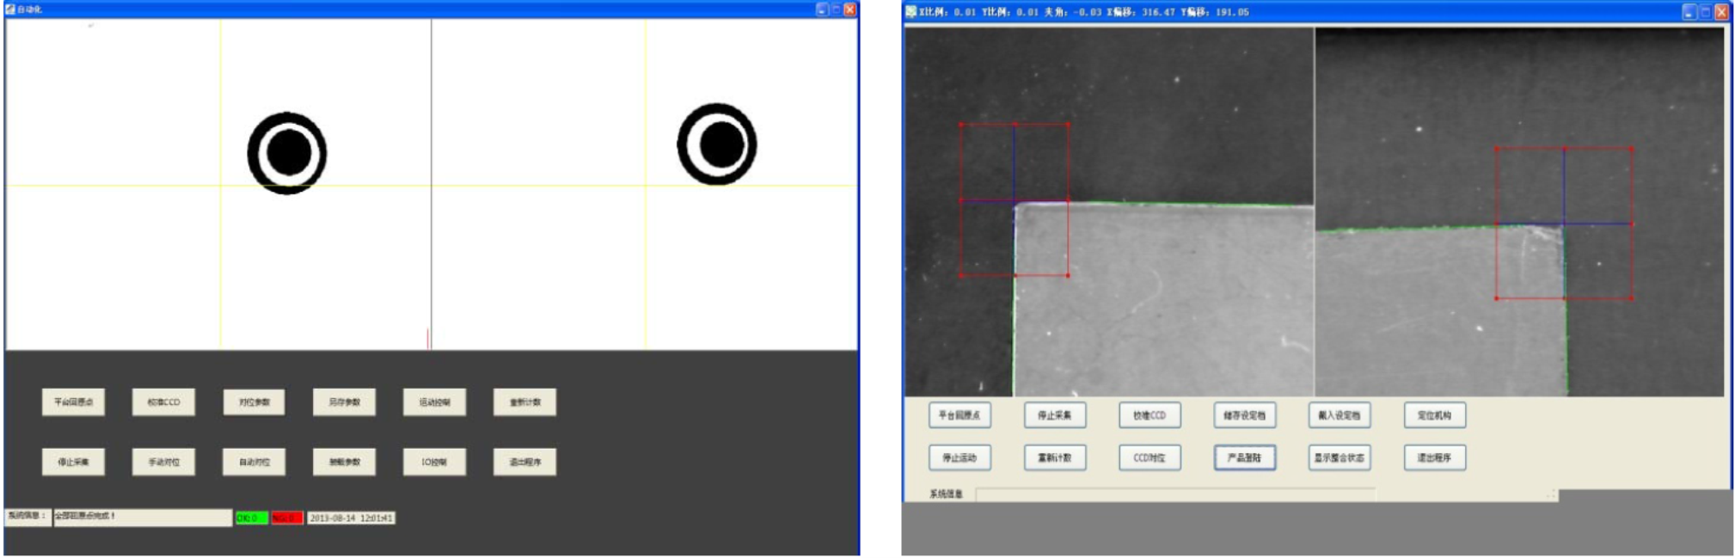The image size is (1735, 558).
Task: Start 自动对位 auto alignment
Action: pos(254,462)
